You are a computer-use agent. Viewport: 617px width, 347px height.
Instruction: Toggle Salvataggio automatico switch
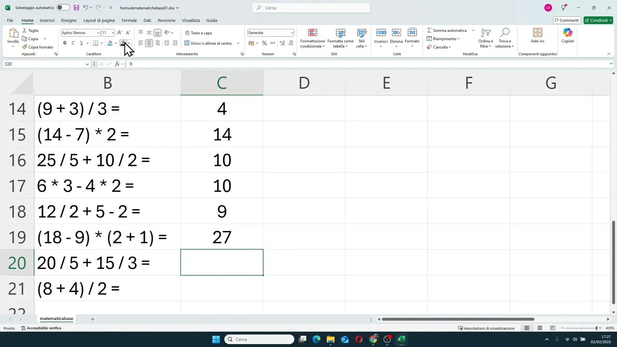pos(63,8)
